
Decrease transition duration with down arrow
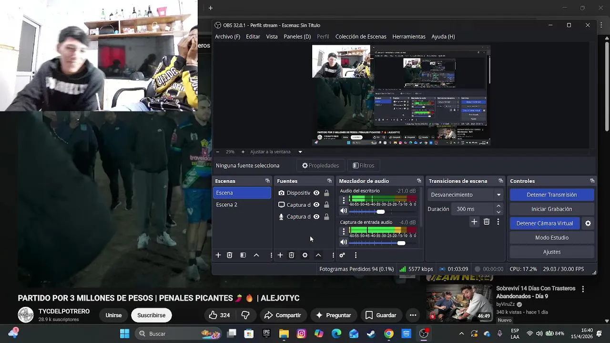(498, 212)
